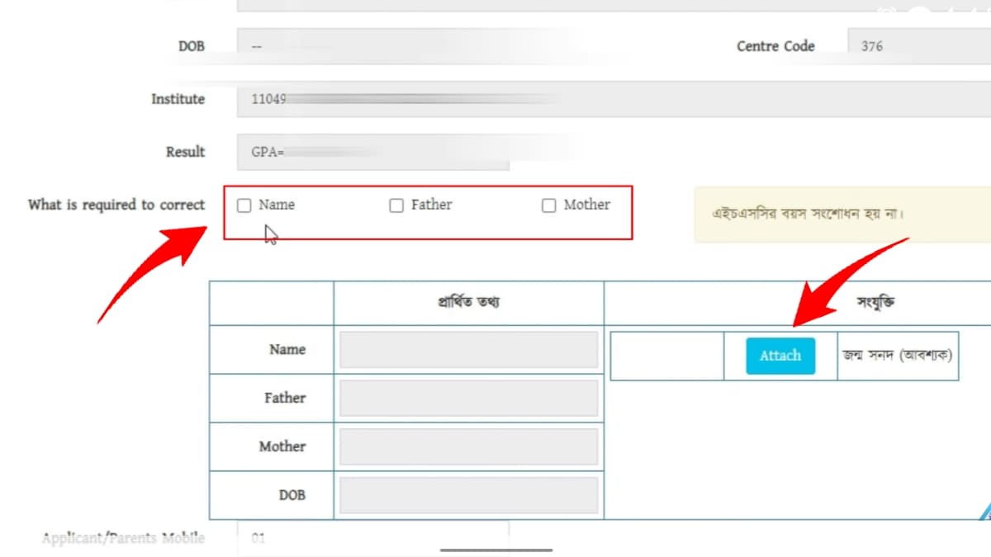This screenshot has width=991, height=557.
Task: Click the DOB input in the table
Action: point(468,495)
